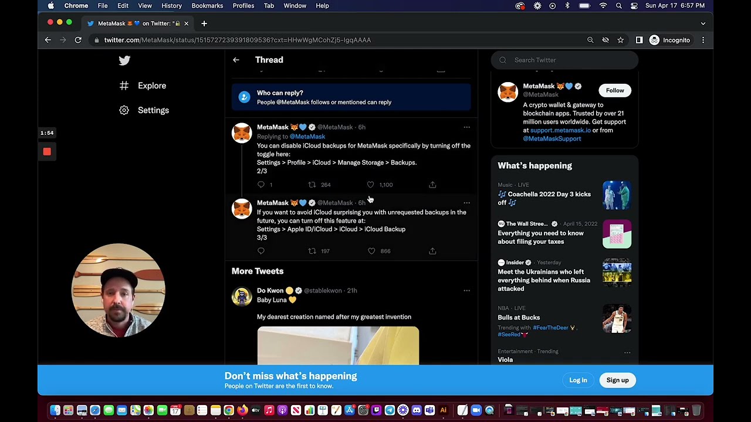Open Chrome's three-dot menu
This screenshot has width=751, height=422.
pos(703,40)
